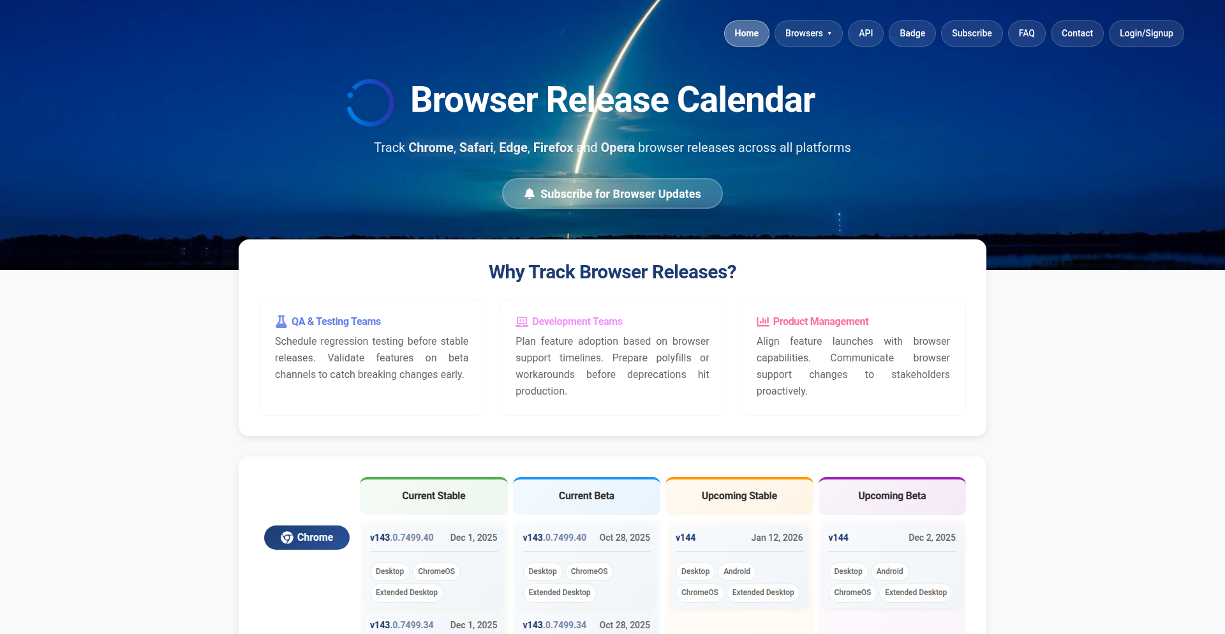Viewport: 1225px width, 634px height.
Task: Click the Product Management heading
Action: 821,321
